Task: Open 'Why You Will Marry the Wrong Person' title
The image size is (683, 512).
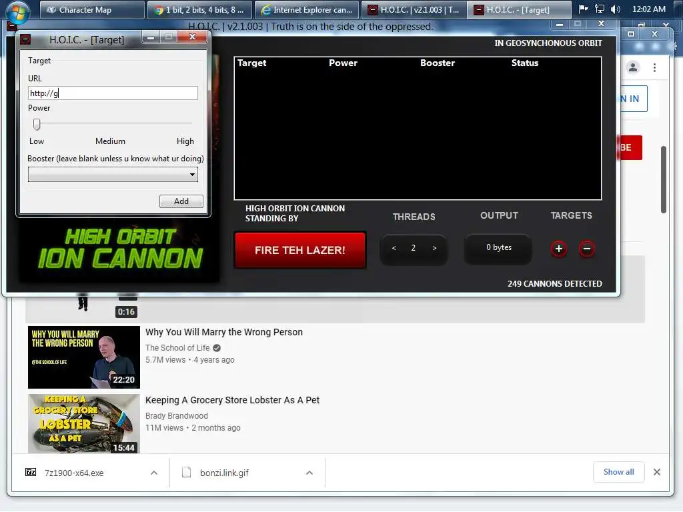Action: [224, 332]
